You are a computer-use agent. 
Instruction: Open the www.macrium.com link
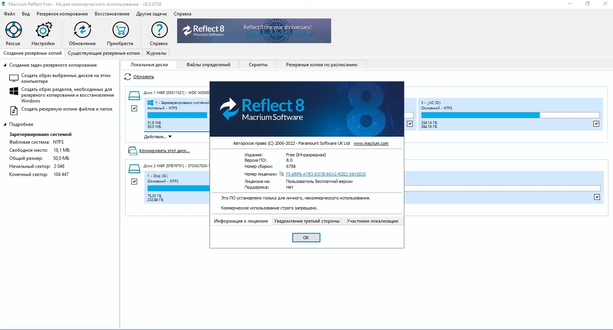[x=371, y=144]
